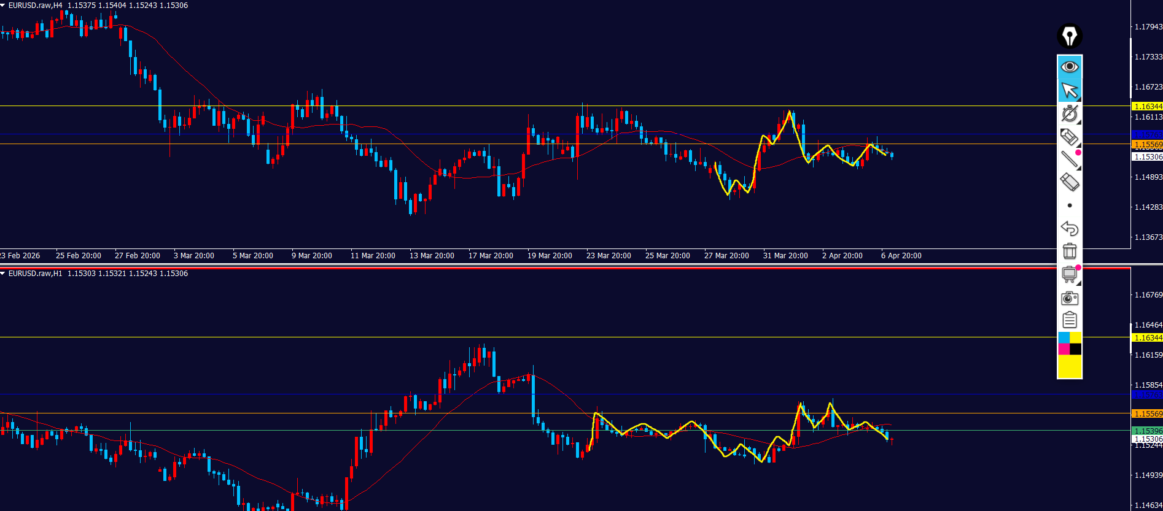Toggle the eye visibility button
The height and width of the screenshot is (511, 1163).
[x=1069, y=66]
